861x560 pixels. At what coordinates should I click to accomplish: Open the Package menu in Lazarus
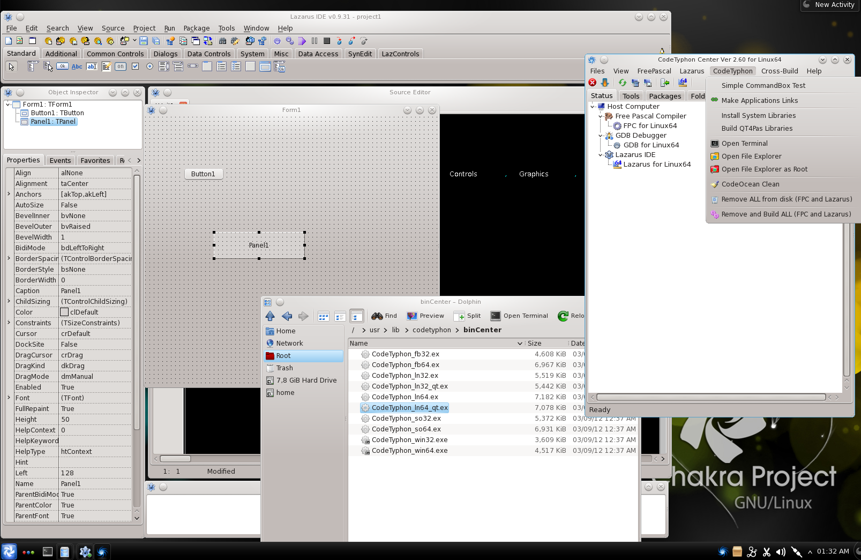(197, 28)
